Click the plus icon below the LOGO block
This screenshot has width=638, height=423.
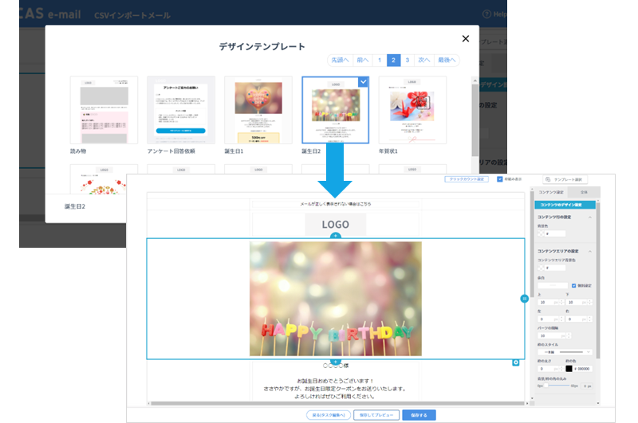click(335, 236)
